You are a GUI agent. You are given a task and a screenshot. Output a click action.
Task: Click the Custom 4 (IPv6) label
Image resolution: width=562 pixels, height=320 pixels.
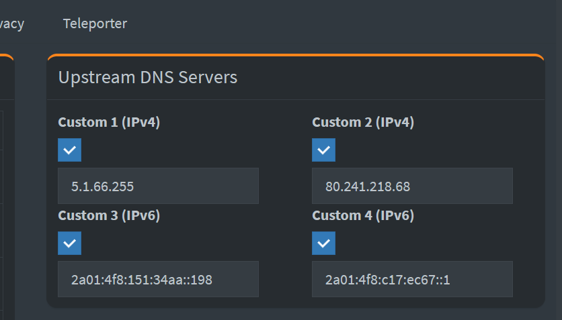(363, 215)
